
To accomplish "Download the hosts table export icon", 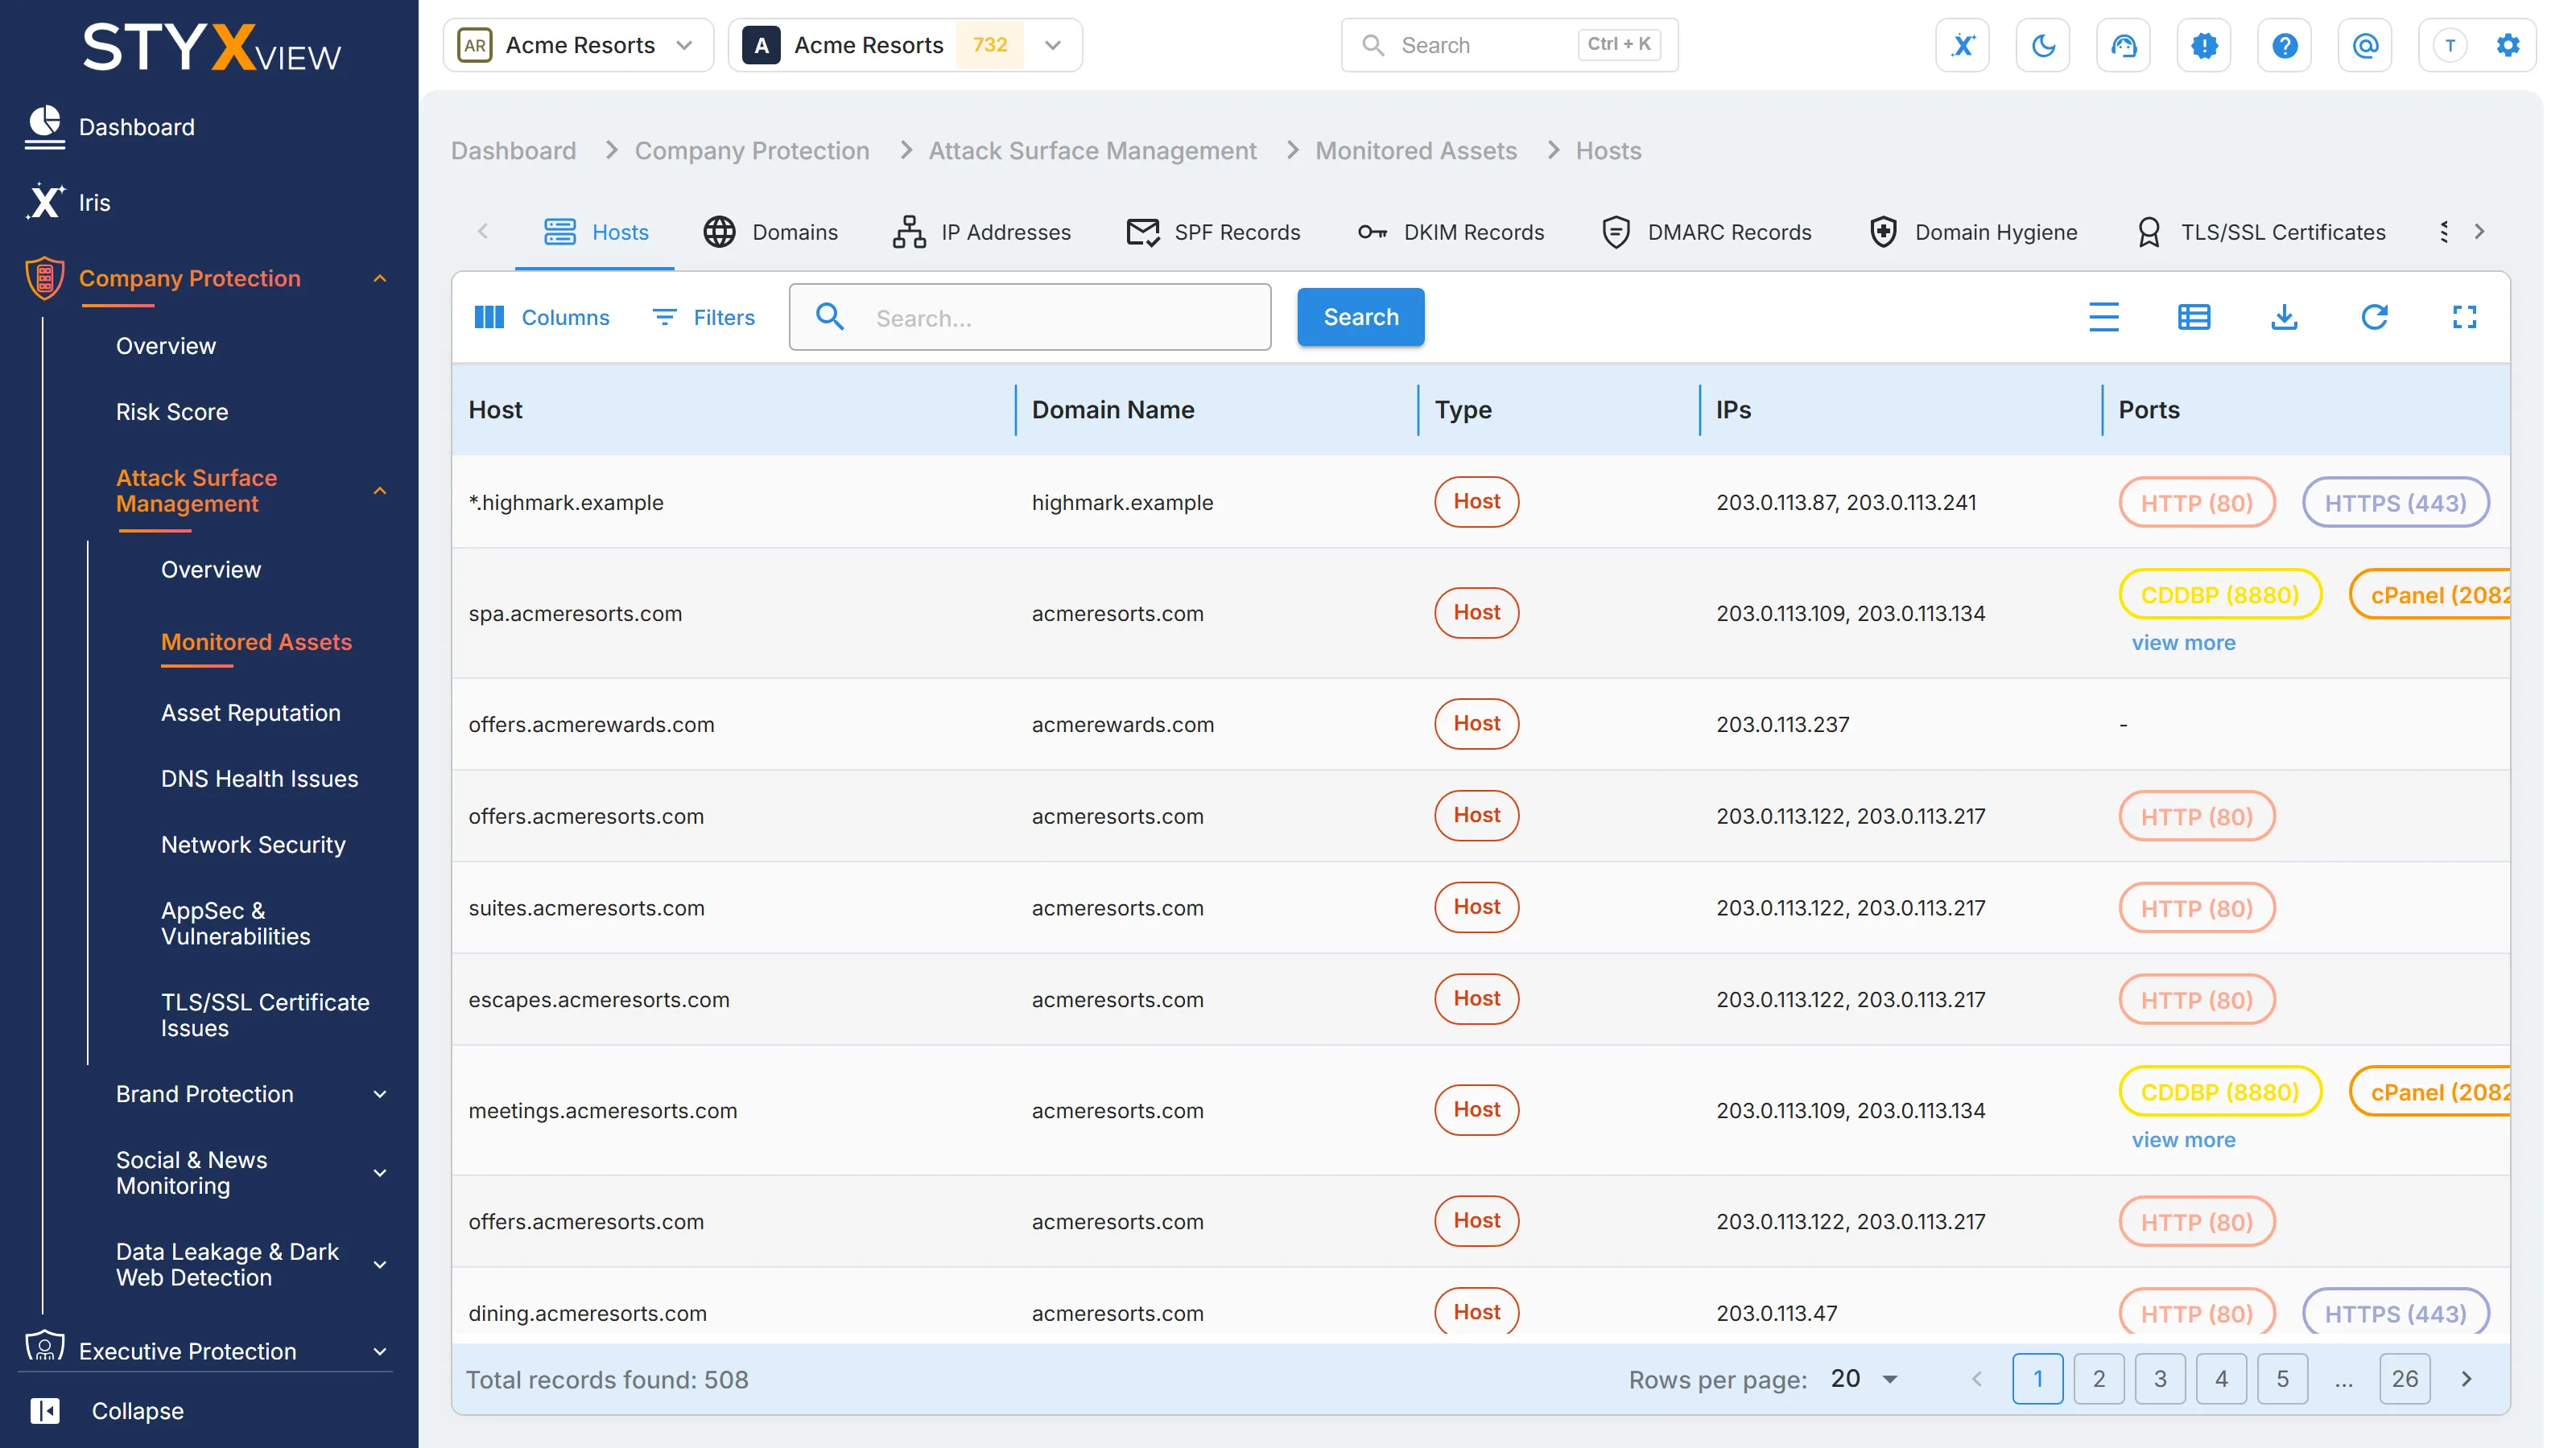I will 2284,318.
